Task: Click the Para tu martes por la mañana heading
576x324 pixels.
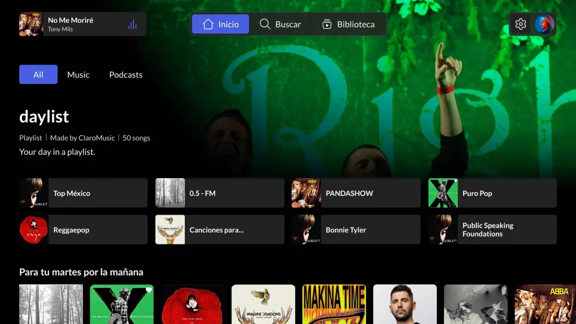Action: (81, 272)
